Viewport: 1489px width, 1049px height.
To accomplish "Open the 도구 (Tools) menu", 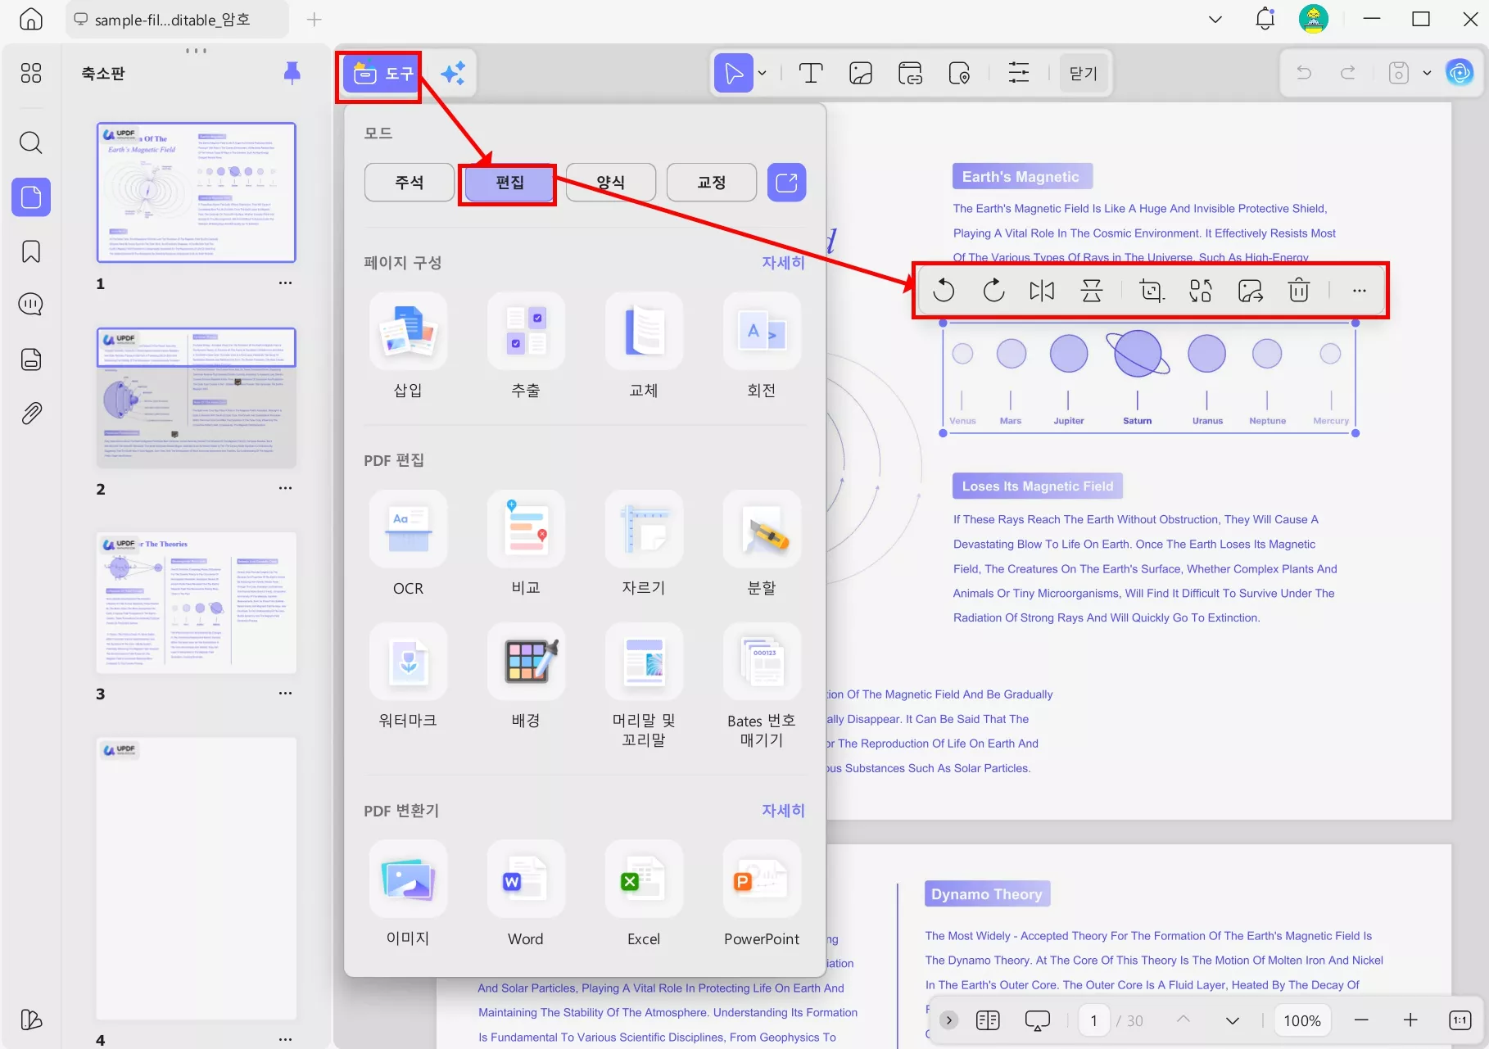I will tap(382, 74).
